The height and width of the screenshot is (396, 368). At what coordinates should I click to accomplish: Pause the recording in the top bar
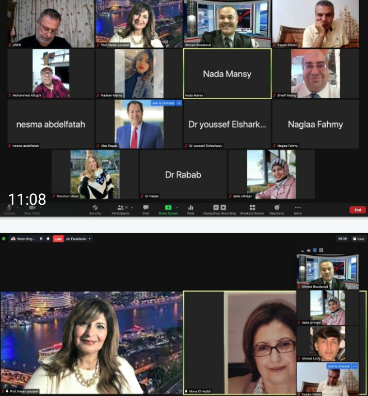(x=41, y=239)
